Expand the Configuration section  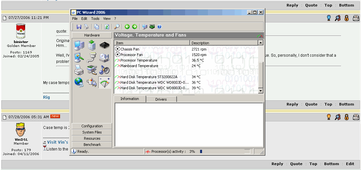point(92,126)
